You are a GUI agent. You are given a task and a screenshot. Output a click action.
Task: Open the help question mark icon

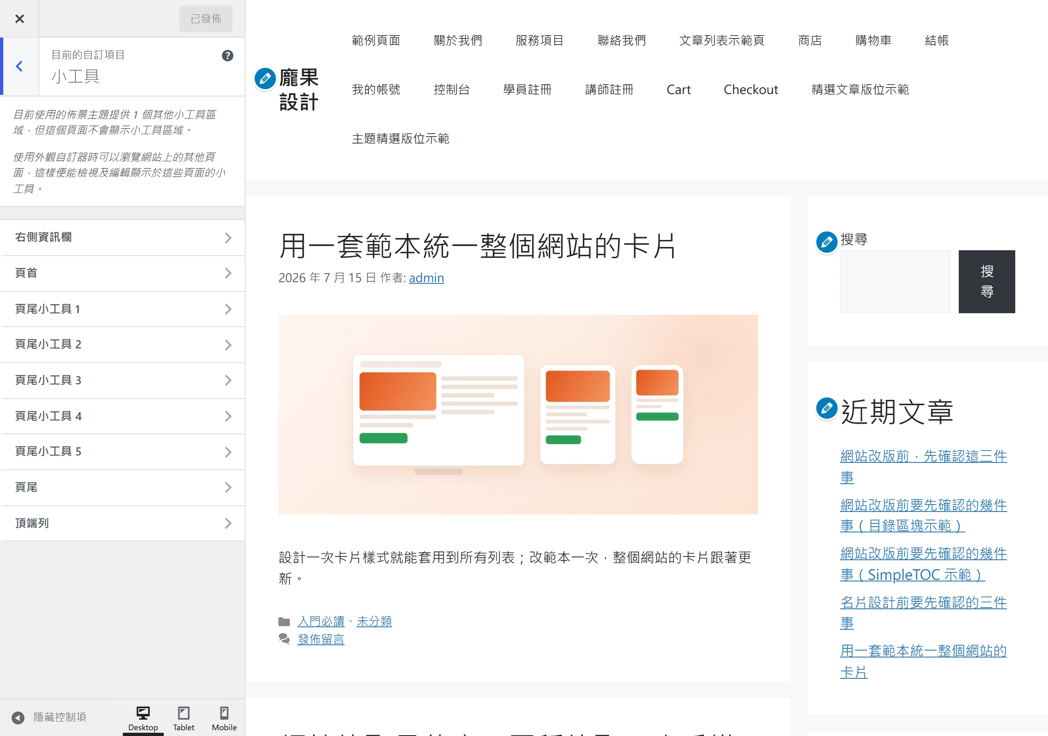(x=227, y=56)
